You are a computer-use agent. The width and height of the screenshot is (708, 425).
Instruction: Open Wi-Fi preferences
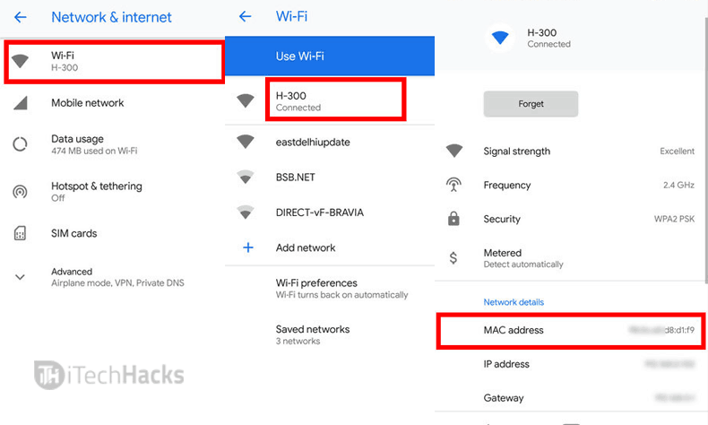pos(341,289)
